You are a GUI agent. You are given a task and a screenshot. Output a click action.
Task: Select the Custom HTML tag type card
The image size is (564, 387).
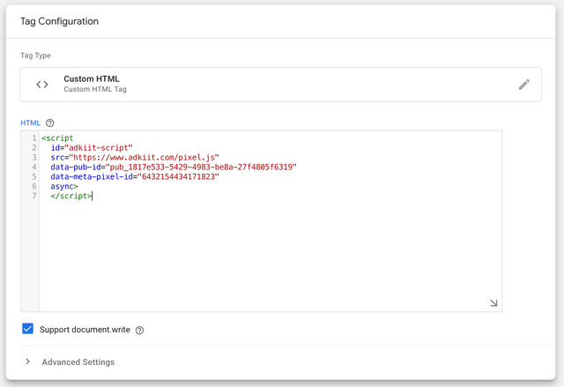[280, 85]
